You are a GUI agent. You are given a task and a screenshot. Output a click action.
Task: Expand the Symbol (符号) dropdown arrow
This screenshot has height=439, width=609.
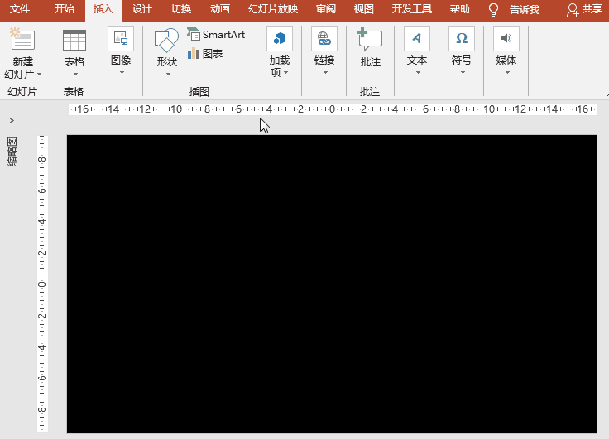[463, 72]
